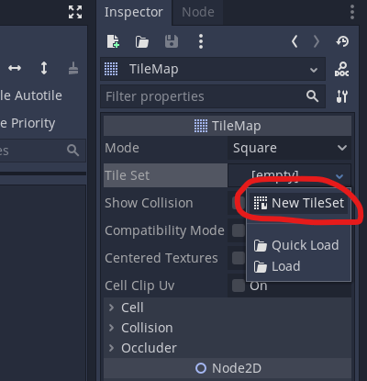This screenshot has height=381, width=367.
Task: Go to previous edited object in history
Action: click(295, 41)
